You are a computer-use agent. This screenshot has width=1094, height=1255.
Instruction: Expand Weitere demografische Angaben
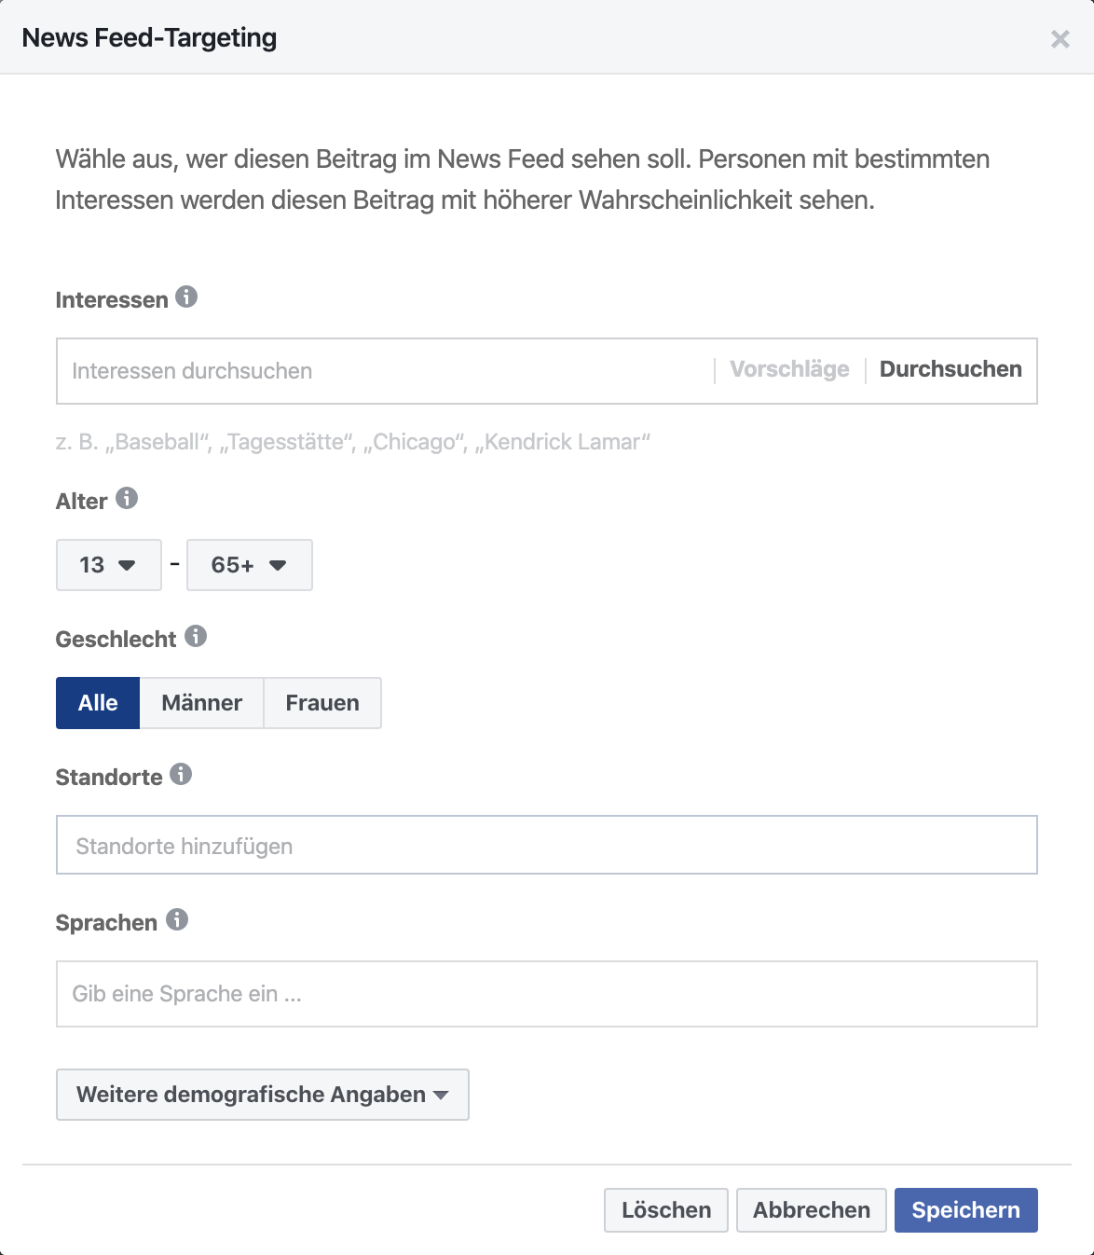tap(263, 1095)
